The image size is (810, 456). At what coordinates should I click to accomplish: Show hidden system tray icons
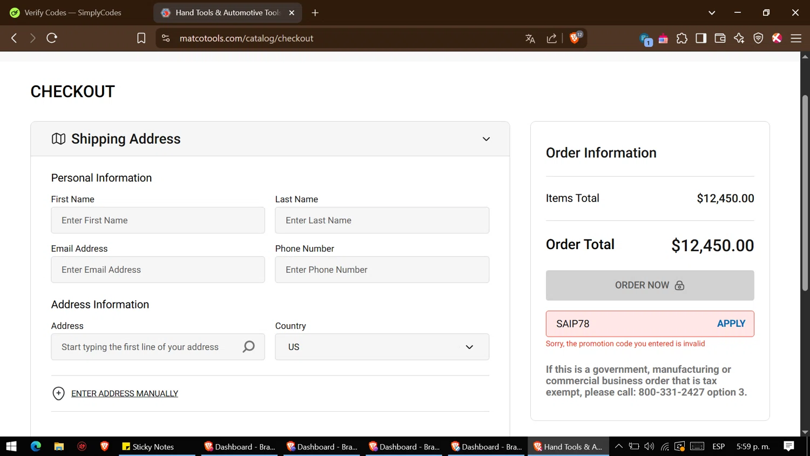pos(619,446)
